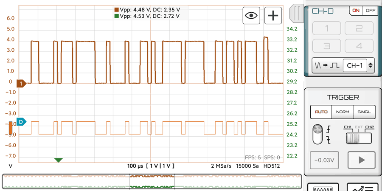The height and width of the screenshot is (191, 382).
Task: Turn CH-D channel OFF
Action: 370,10
